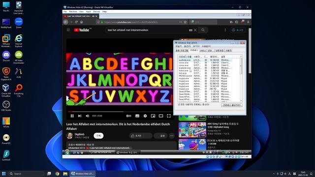Switch to Networking tab in Task Manager
This screenshot has width=315, height=177.
[220, 51]
